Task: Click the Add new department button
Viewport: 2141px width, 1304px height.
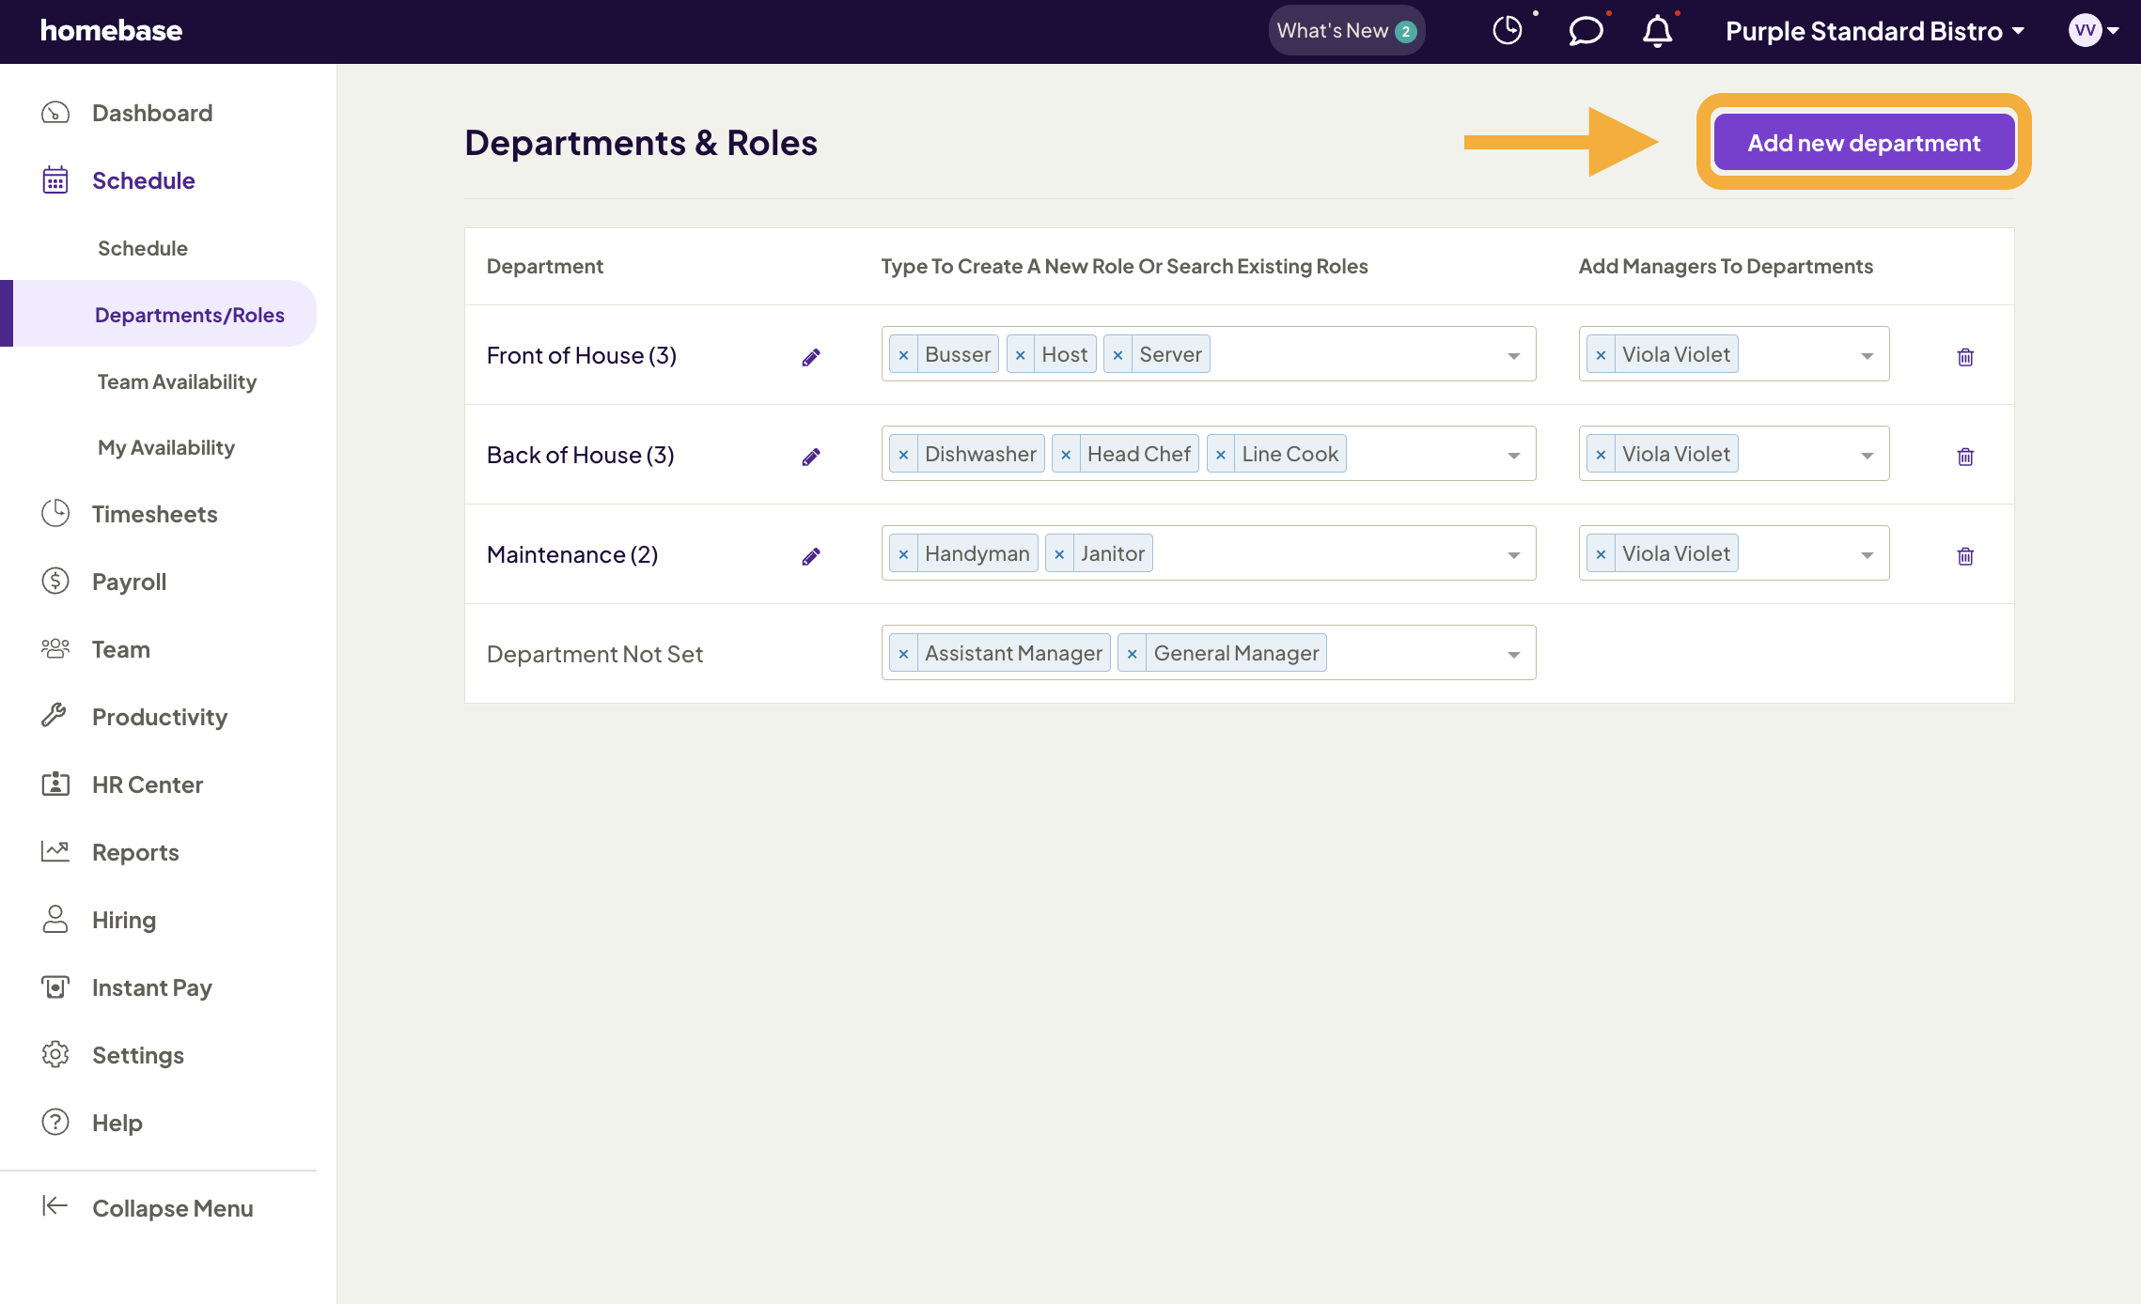Action: click(1864, 142)
